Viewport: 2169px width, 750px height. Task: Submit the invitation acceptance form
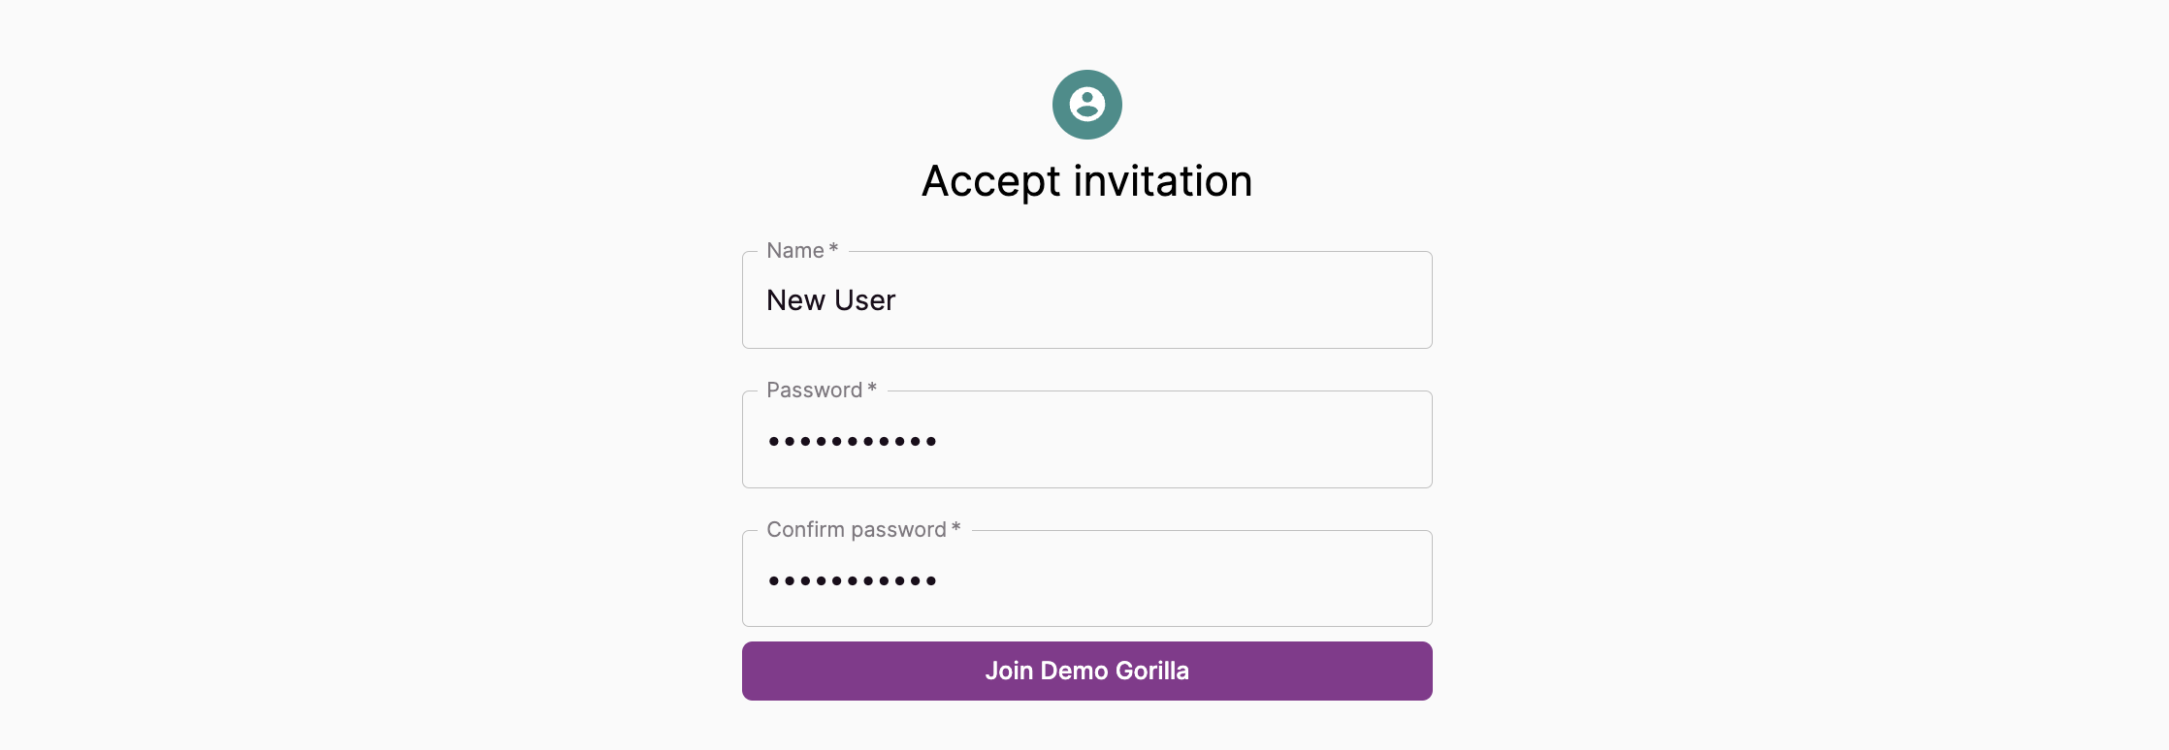pos(1086,671)
